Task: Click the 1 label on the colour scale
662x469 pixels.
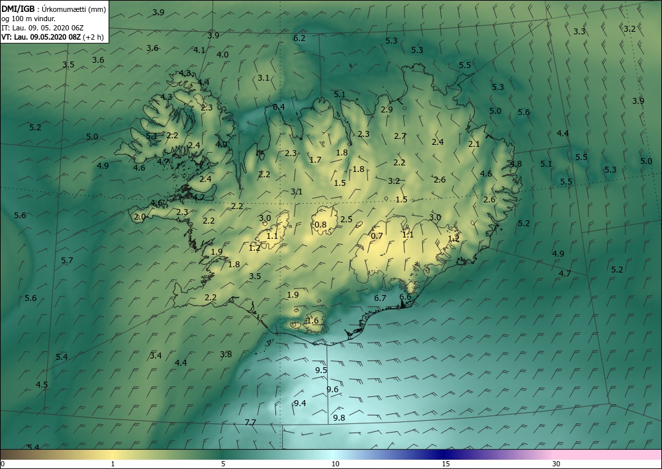Action: click(113, 464)
